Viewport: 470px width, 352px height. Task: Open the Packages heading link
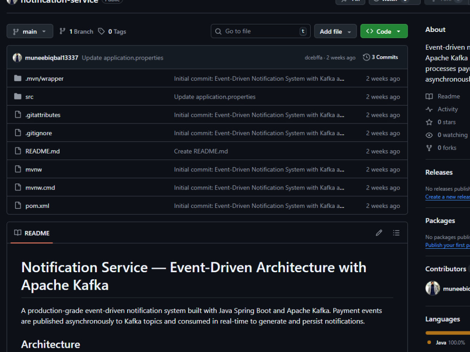click(440, 221)
